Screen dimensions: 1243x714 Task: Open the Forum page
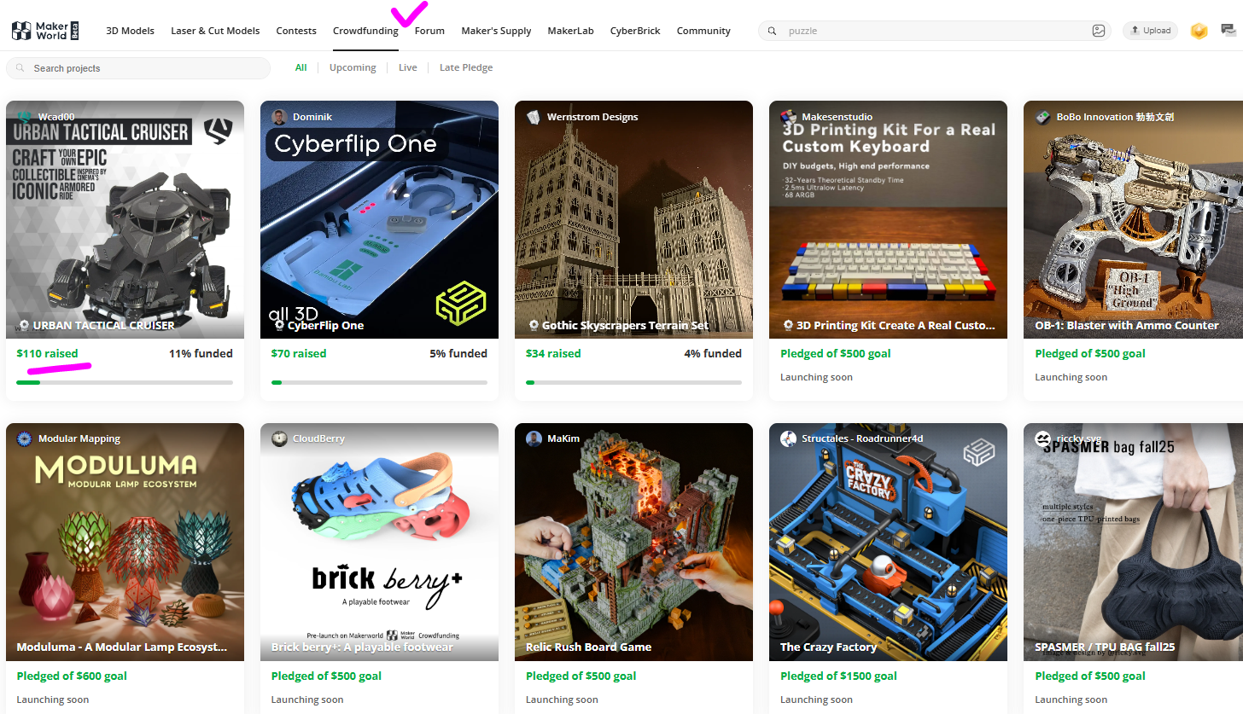coord(429,31)
